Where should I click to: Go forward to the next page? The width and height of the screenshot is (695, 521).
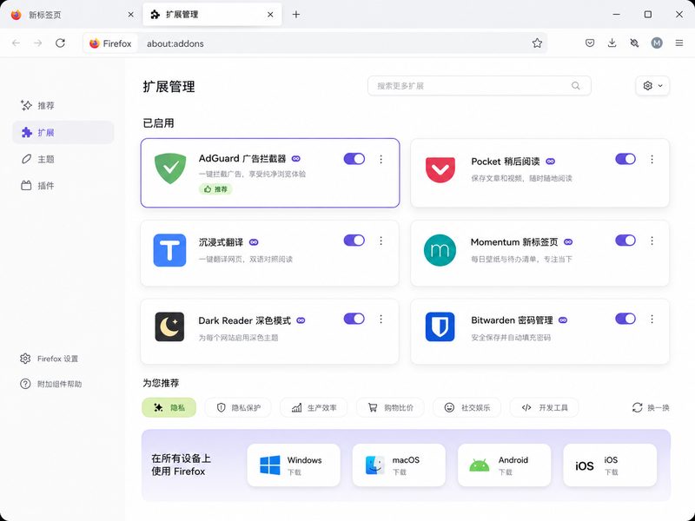tap(38, 43)
